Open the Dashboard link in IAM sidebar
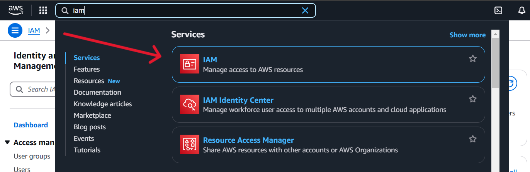Viewport: 530px width, 172px height. (x=31, y=125)
